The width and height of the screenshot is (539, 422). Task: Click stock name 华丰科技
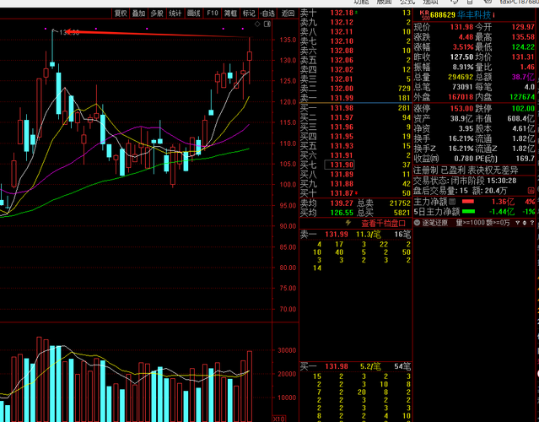tap(474, 15)
